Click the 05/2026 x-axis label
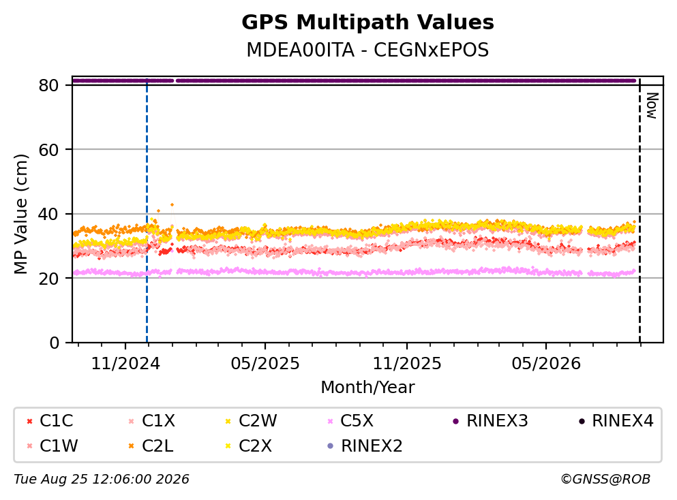 click(x=546, y=364)
